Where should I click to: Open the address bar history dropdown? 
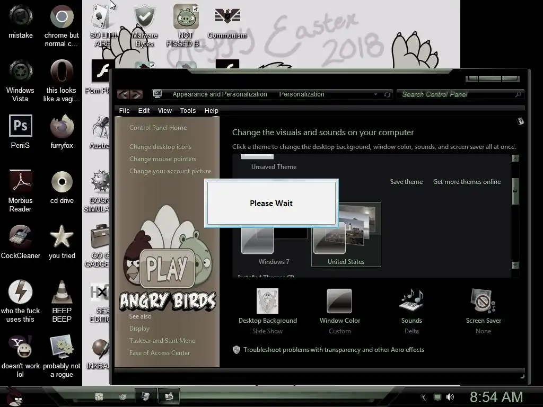(376, 94)
